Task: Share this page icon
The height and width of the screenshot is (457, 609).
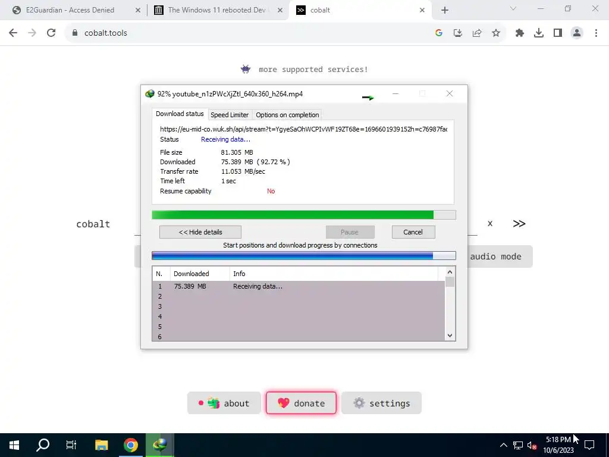Action: point(477,33)
